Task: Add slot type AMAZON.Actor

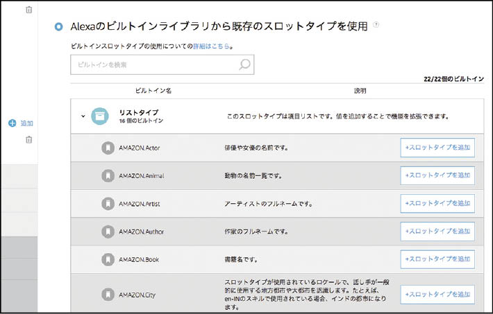Action: click(437, 148)
